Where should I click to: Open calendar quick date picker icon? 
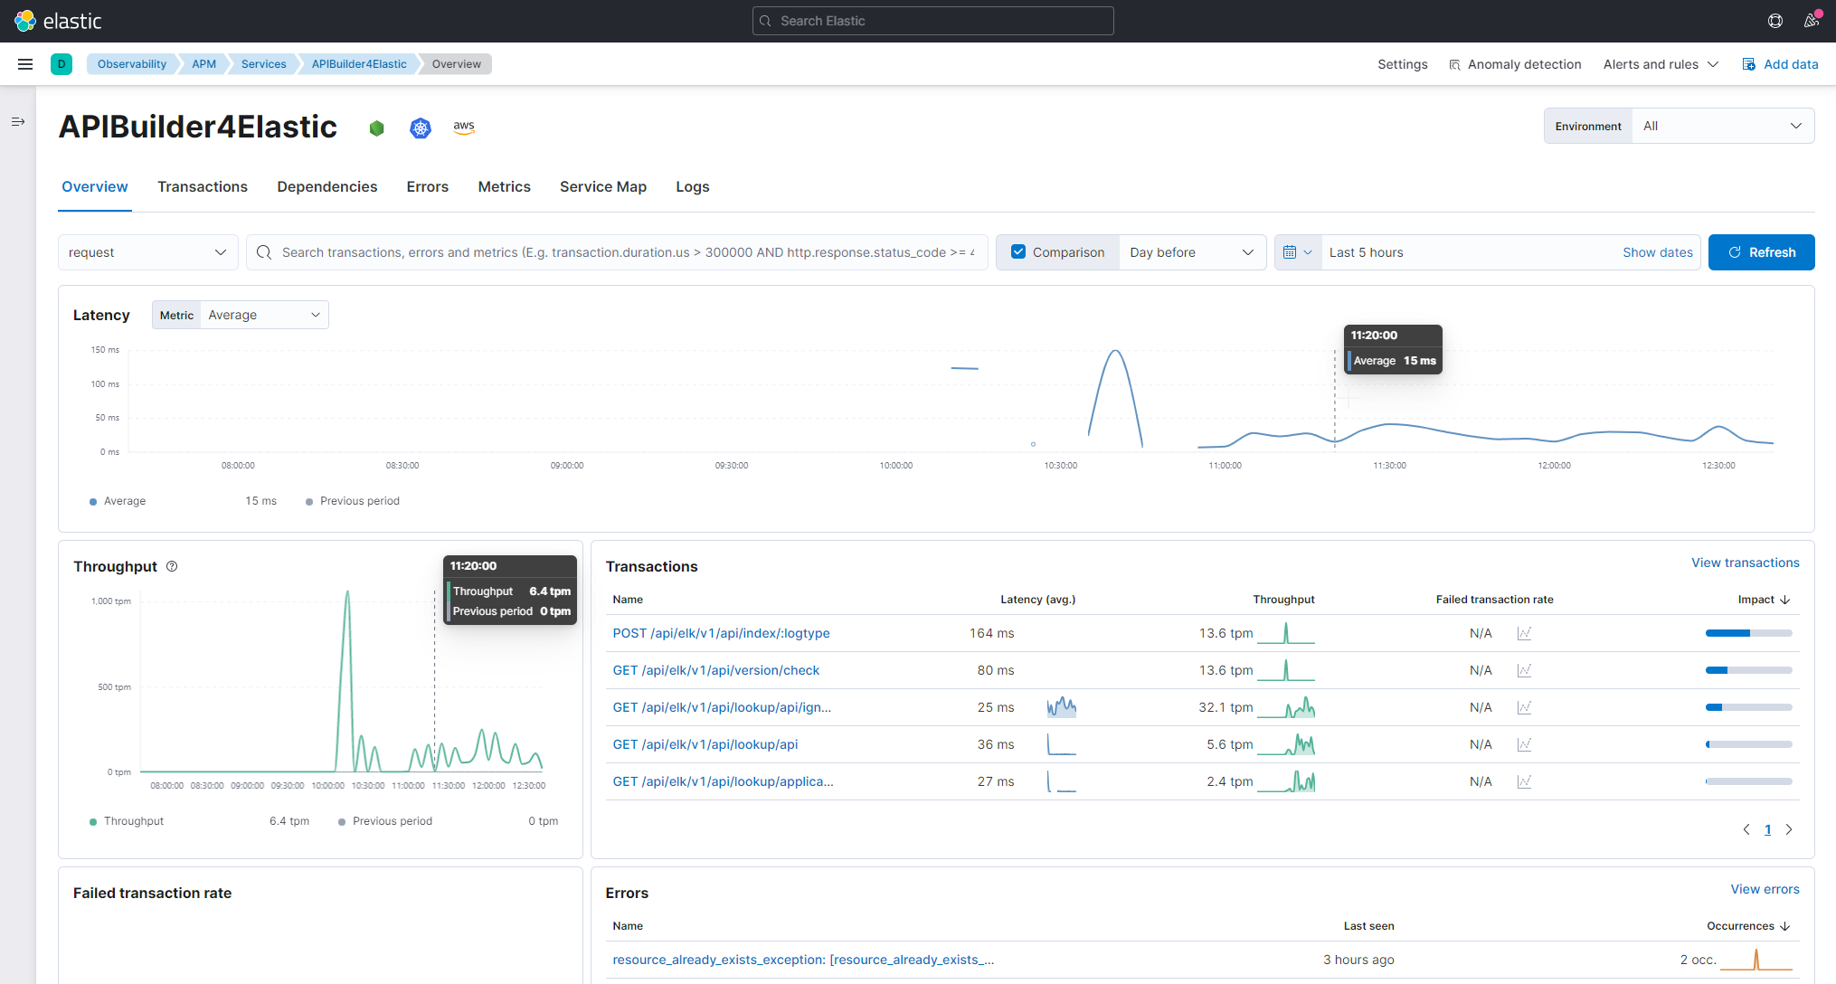click(1297, 252)
